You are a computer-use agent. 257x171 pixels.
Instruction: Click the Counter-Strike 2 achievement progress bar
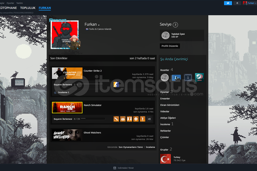coord(91,85)
